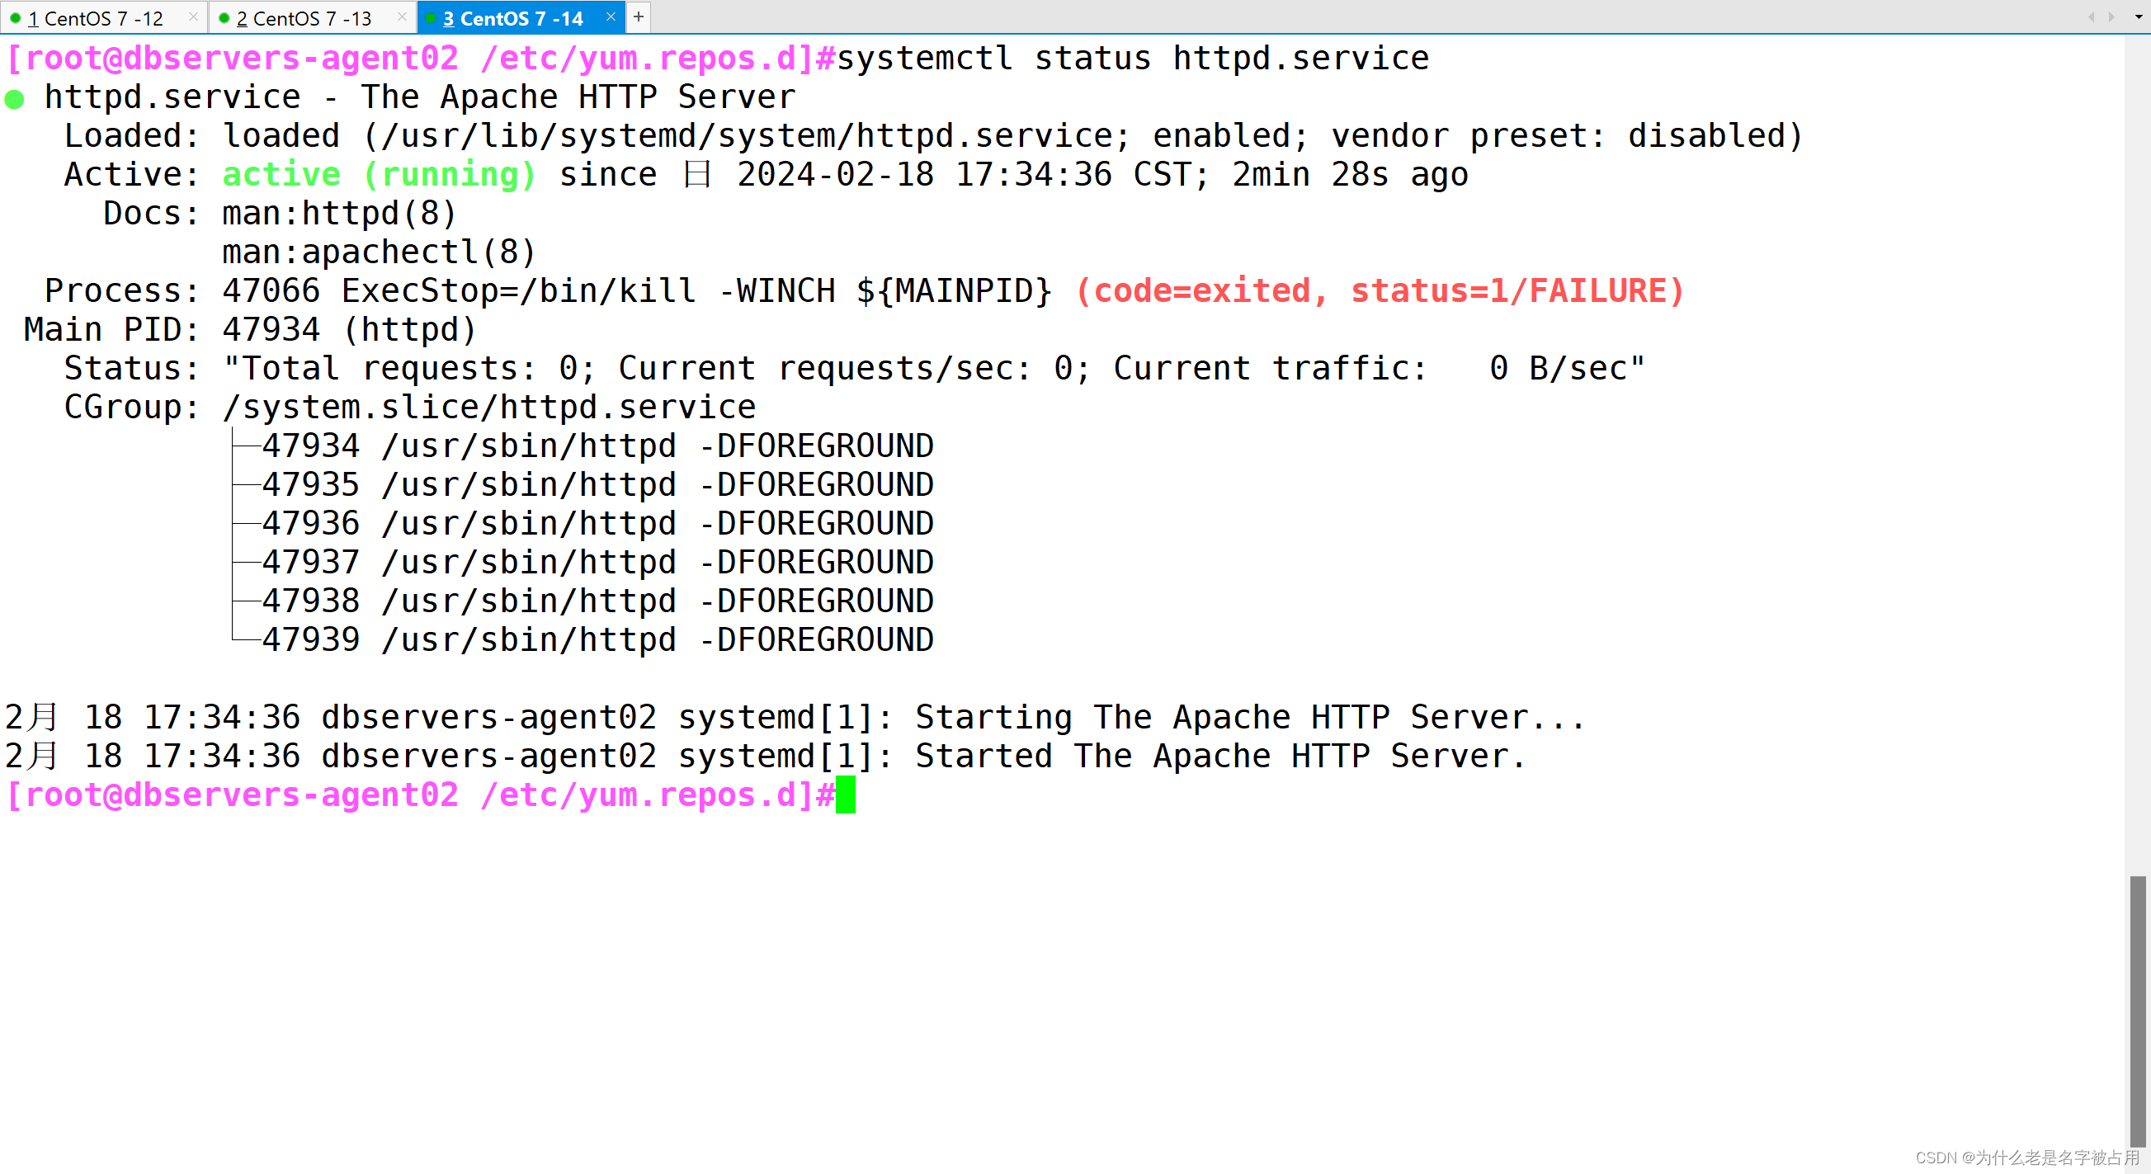
Task: Click the Status line with 'Total requests: 0;'
Action: click(854, 368)
